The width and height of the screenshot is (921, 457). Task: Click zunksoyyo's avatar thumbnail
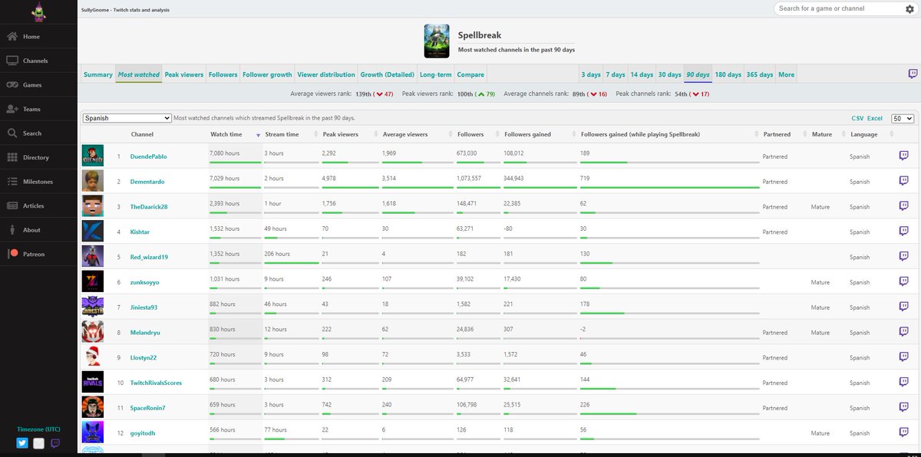point(92,281)
